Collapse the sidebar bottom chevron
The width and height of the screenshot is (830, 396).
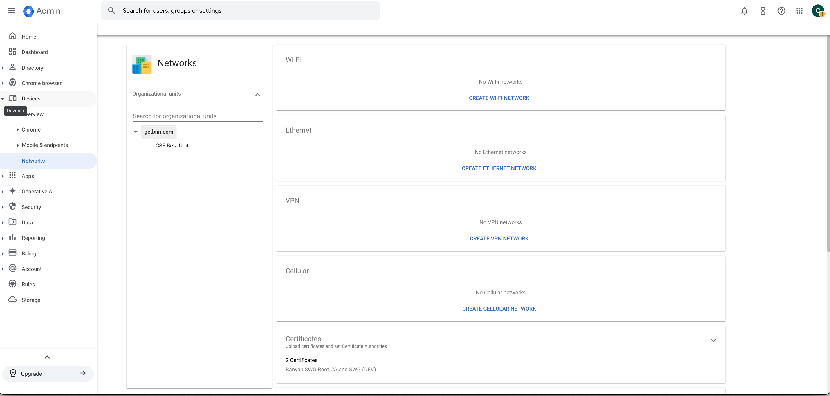[x=47, y=357]
